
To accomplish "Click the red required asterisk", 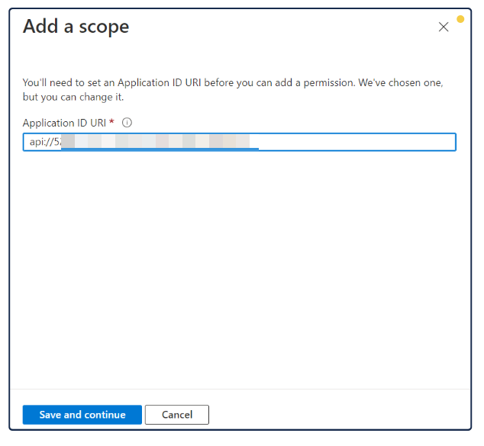I will point(112,122).
